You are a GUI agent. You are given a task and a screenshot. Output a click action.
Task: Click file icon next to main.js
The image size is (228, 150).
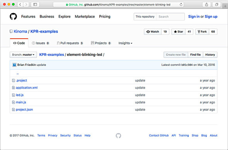tap(14, 102)
